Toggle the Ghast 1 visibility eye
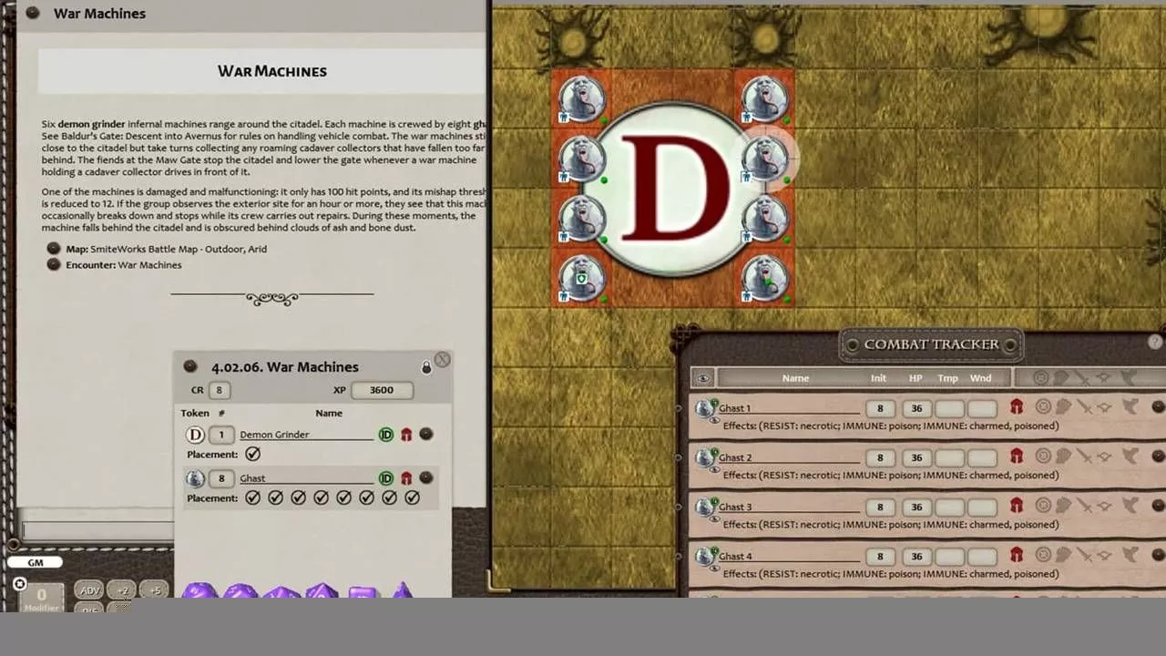The image size is (1166, 656). tap(713, 421)
